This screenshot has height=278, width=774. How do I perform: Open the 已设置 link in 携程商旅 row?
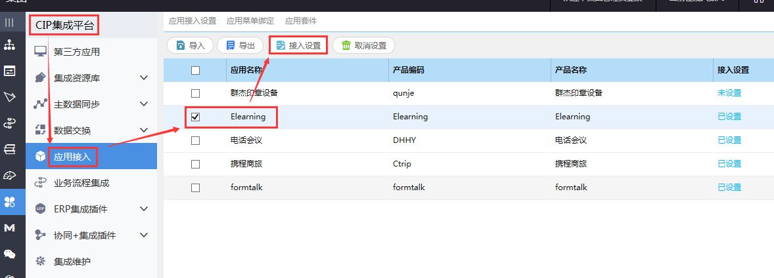tap(729, 164)
